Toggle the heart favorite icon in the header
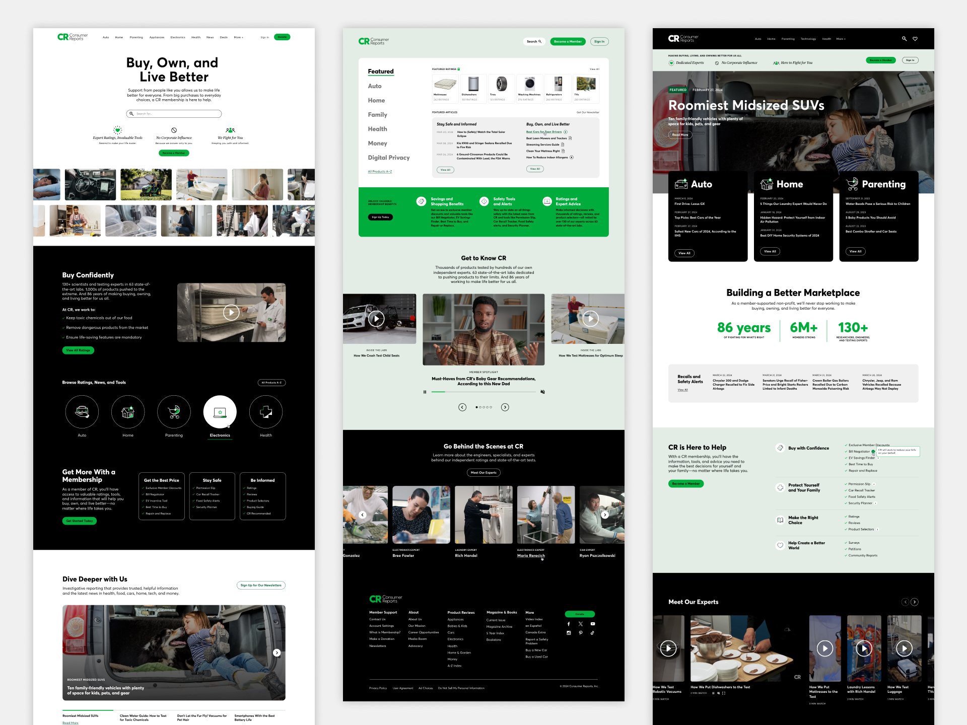The width and height of the screenshot is (967, 725). tap(916, 38)
